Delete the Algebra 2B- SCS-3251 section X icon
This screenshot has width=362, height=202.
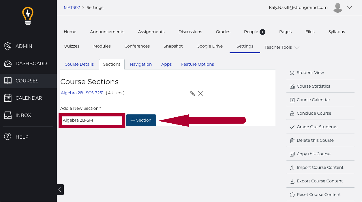pyautogui.click(x=200, y=93)
